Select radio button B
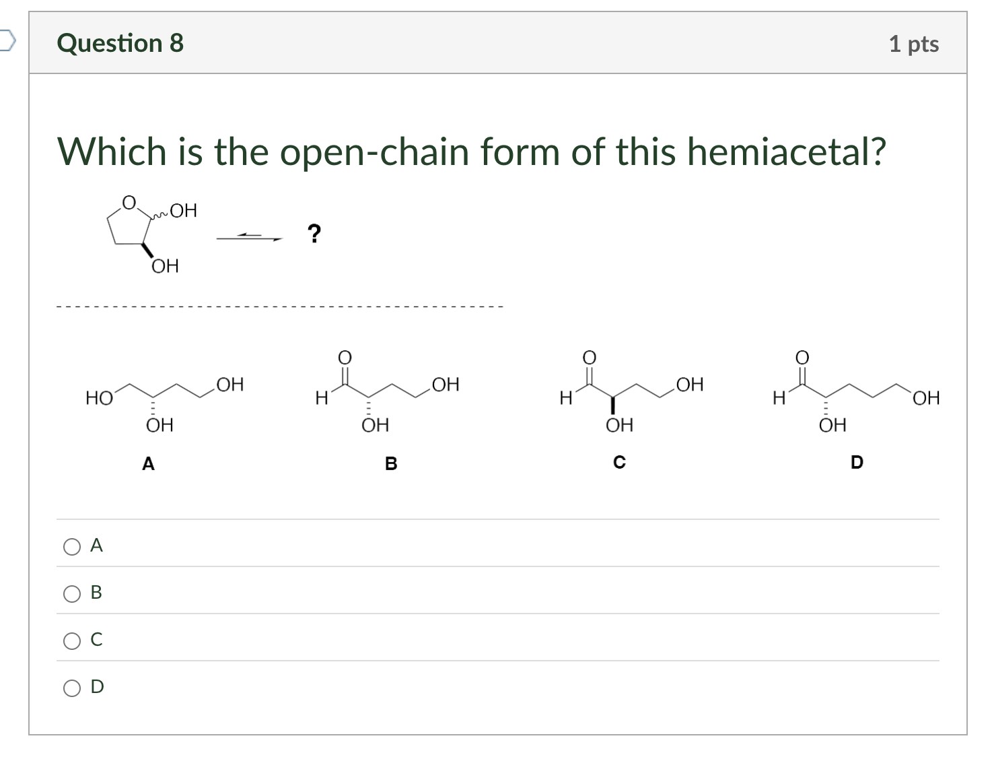The width and height of the screenshot is (992, 757). (x=71, y=594)
